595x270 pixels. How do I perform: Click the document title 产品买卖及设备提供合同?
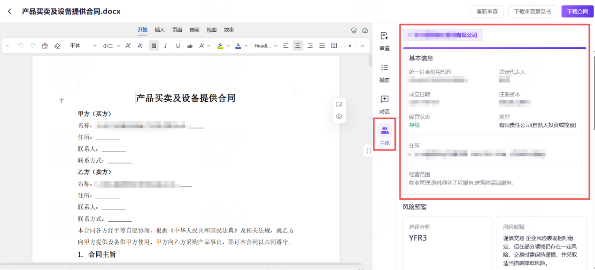[x=185, y=98]
